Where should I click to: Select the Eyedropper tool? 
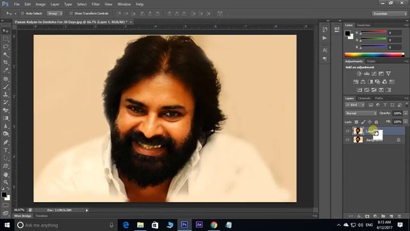tap(6, 71)
